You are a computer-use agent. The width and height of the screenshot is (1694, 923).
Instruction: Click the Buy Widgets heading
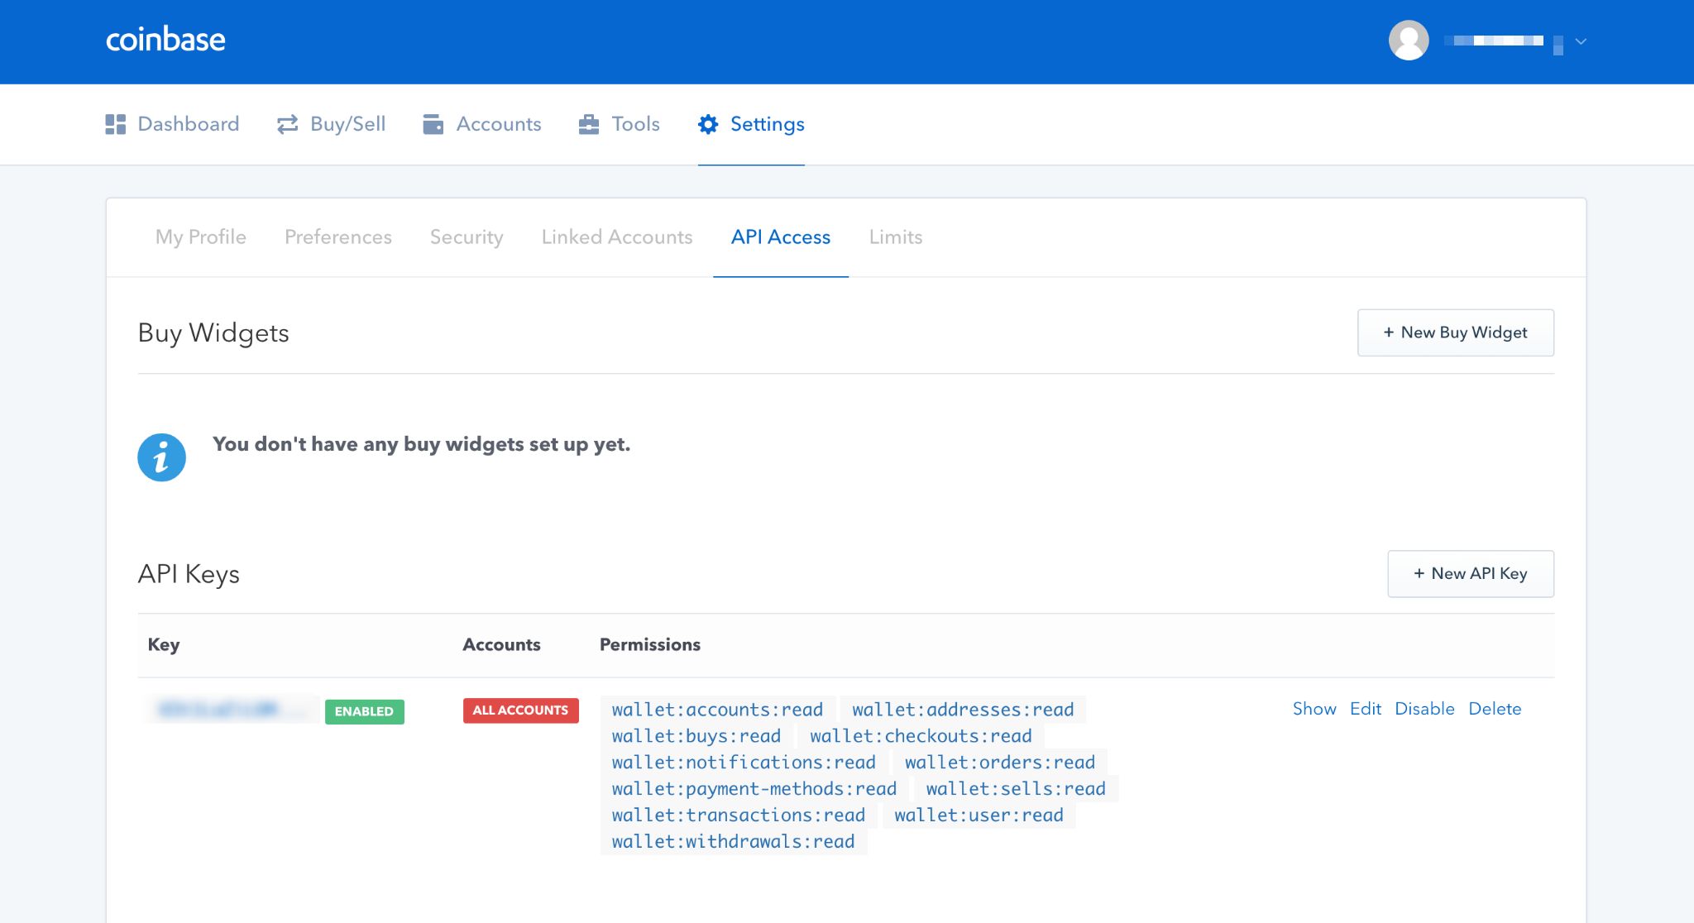pyautogui.click(x=213, y=333)
